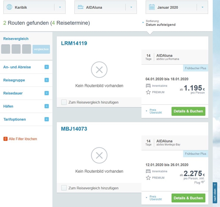The height and width of the screenshot is (207, 220).
Task: Click Details & Buchen for LRM14119
Action: tap(188, 111)
